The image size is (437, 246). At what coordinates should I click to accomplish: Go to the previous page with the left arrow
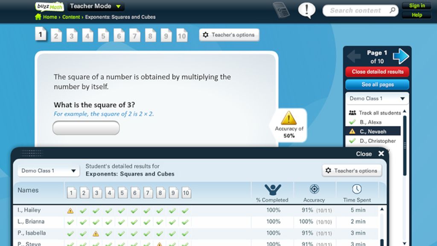click(354, 56)
